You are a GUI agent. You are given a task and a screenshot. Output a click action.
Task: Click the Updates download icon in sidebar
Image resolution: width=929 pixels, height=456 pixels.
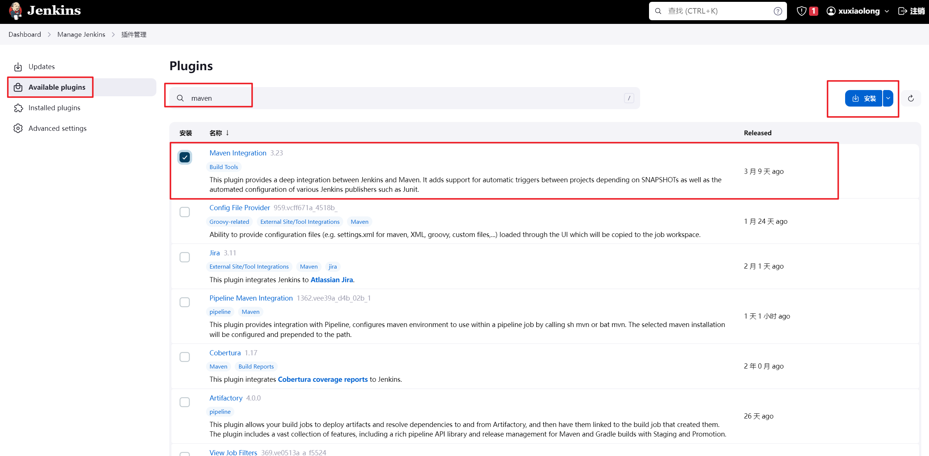18,67
